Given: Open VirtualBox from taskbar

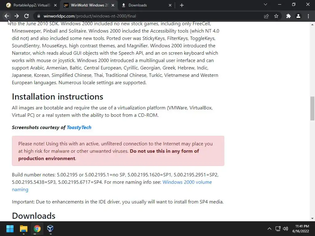Looking at the screenshot, I should pos(50,229).
